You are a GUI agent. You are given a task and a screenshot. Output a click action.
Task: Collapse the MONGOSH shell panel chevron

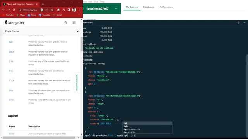pyautogui.click(x=245, y=22)
